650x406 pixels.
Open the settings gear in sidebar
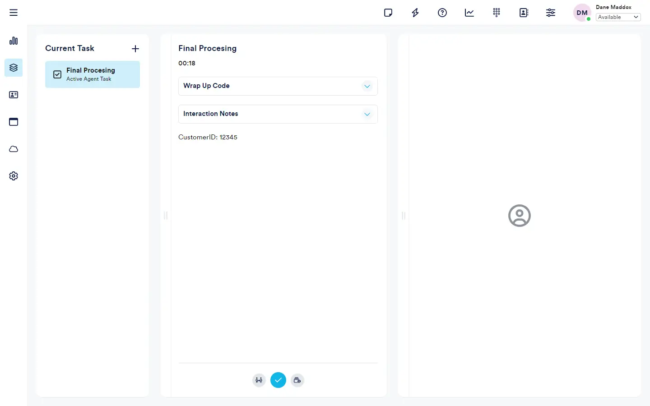coord(14,176)
